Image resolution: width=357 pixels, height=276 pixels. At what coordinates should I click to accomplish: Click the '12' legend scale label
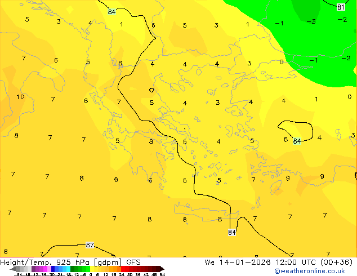pyautogui.click(x=106, y=274)
